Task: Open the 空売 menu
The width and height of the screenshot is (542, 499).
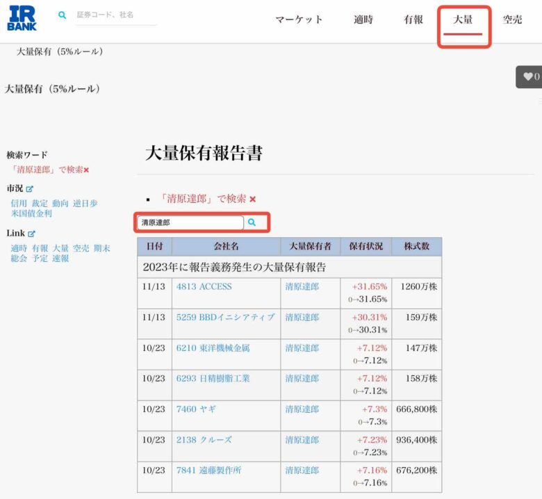Action: coord(512,19)
